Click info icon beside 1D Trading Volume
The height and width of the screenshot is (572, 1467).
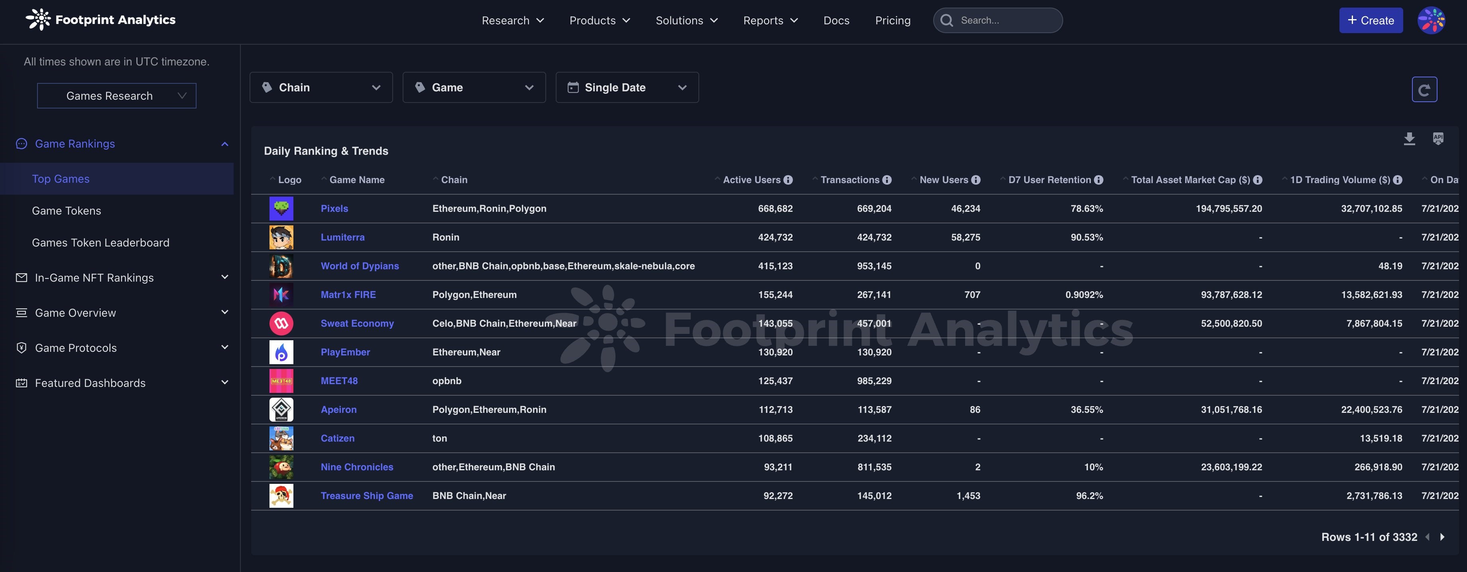(x=1398, y=180)
